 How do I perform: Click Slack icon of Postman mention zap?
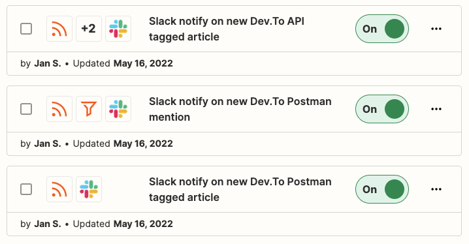click(x=118, y=109)
